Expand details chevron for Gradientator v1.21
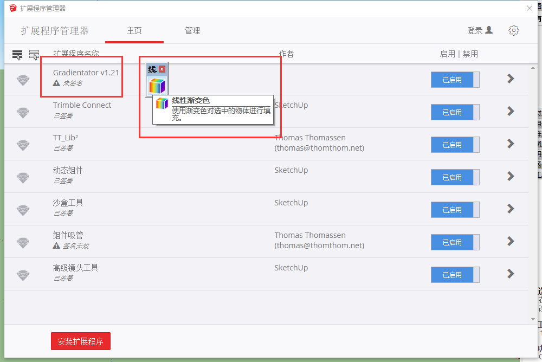The image size is (542, 362). click(x=511, y=79)
